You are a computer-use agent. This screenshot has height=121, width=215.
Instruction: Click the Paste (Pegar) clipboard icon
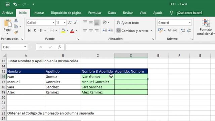(x=8, y=23)
